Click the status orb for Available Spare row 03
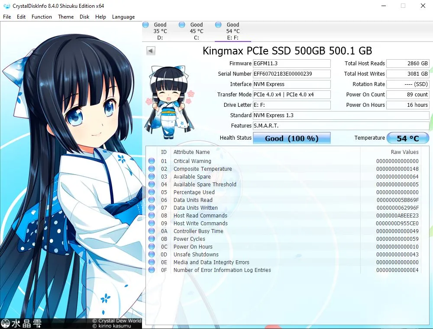433x329 pixels. coord(152,176)
